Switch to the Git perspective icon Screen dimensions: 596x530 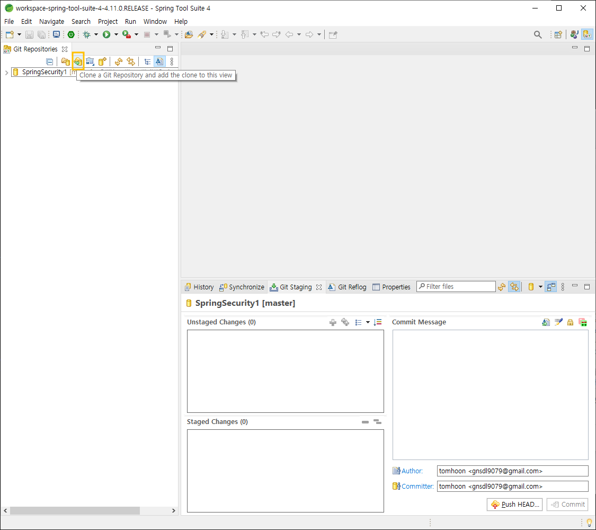[x=587, y=34]
